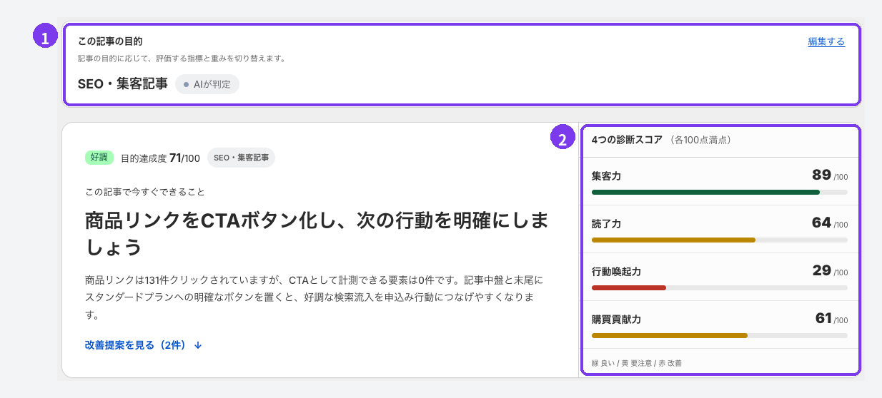Image resolution: width=882 pixels, height=398 pixels.
Task: Click the 目的達成度 71/100 text
Action: click(x=161, y=158)
